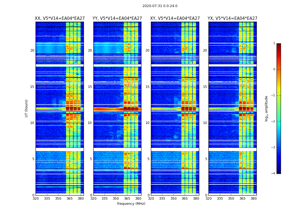Click the YX, V5*V14=EA04*EA27 panel title
This screenshot has width=285, height=217.
232,18
